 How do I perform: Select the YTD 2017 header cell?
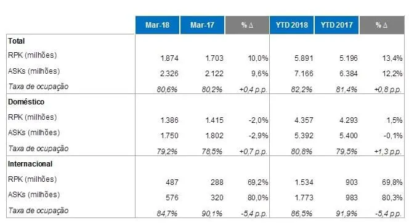[336, 25]
